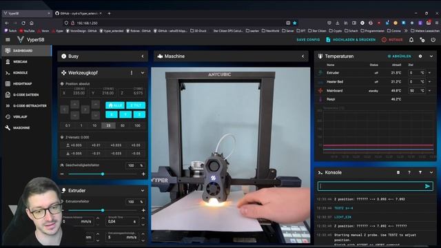The width and height of the screenshot is (441, 248).
Task: Open G-Code Dateien in sidebar
Action: pyautogui.click(x=26, y=95)
